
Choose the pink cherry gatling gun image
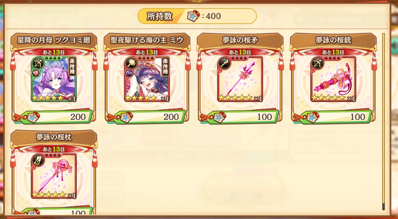[333, 79]
